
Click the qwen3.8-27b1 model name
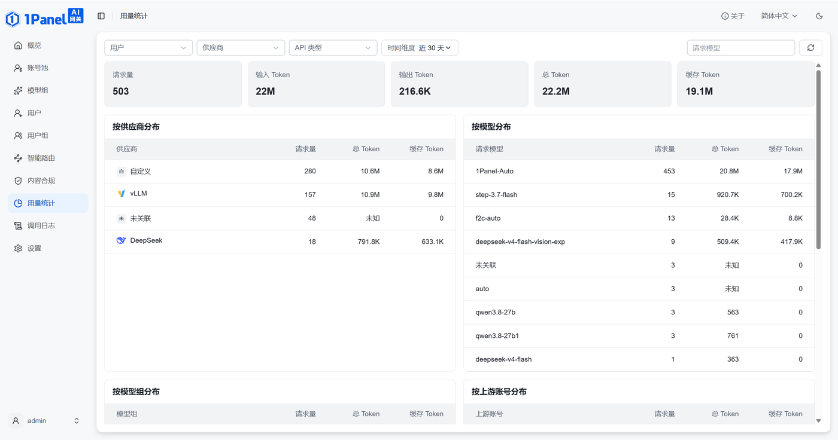[x=497, y=336]
